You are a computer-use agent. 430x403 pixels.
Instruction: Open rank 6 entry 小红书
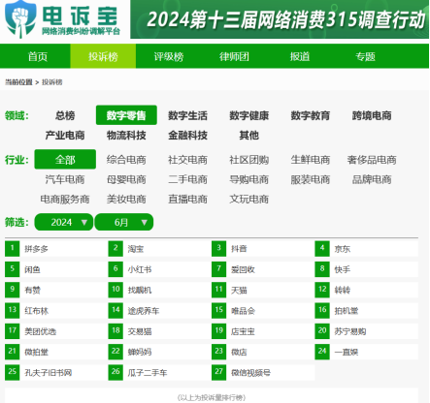(x=140, y=269)
